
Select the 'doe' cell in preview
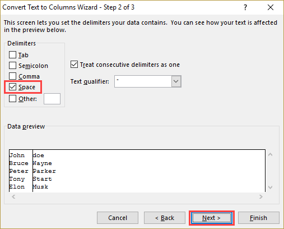coord(39,155)
